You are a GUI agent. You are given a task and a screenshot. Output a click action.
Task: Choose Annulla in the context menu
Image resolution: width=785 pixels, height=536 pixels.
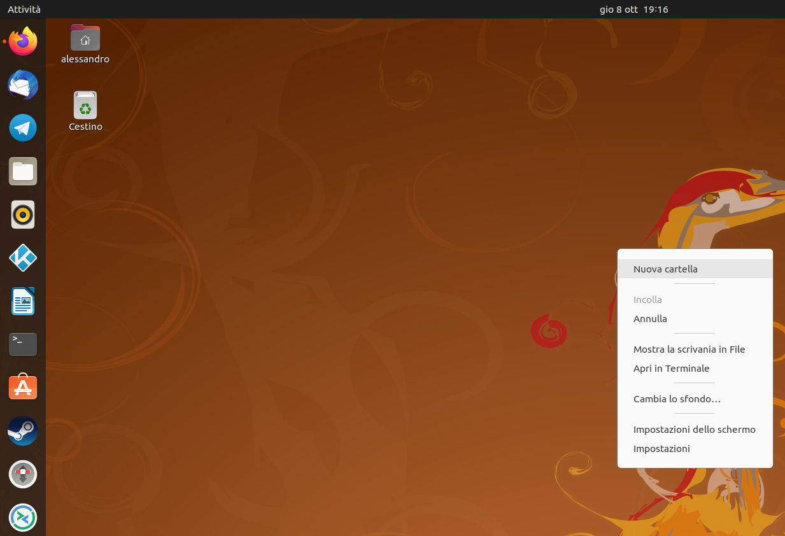click(695, 318)
